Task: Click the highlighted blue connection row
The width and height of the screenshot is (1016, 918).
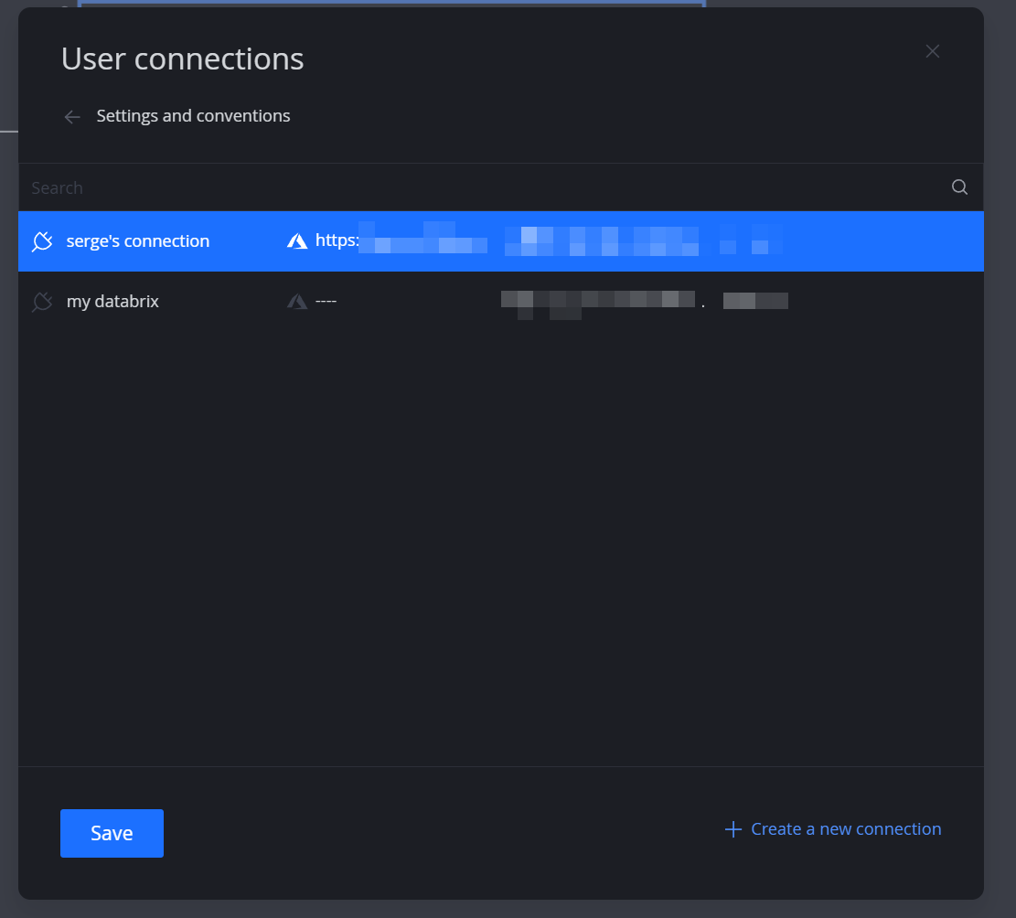Action: pos(503,240)
